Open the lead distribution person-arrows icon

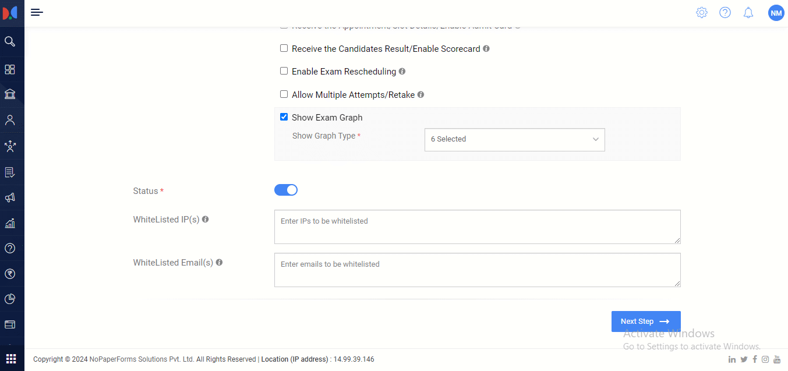(x=10, y=146)
